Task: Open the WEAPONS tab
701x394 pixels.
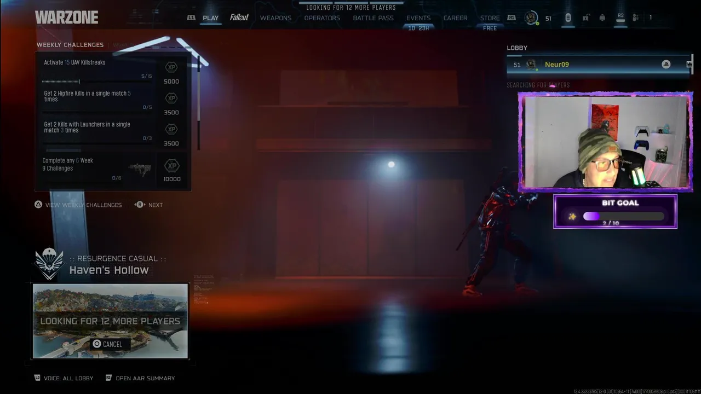Action: pos(275,18)
